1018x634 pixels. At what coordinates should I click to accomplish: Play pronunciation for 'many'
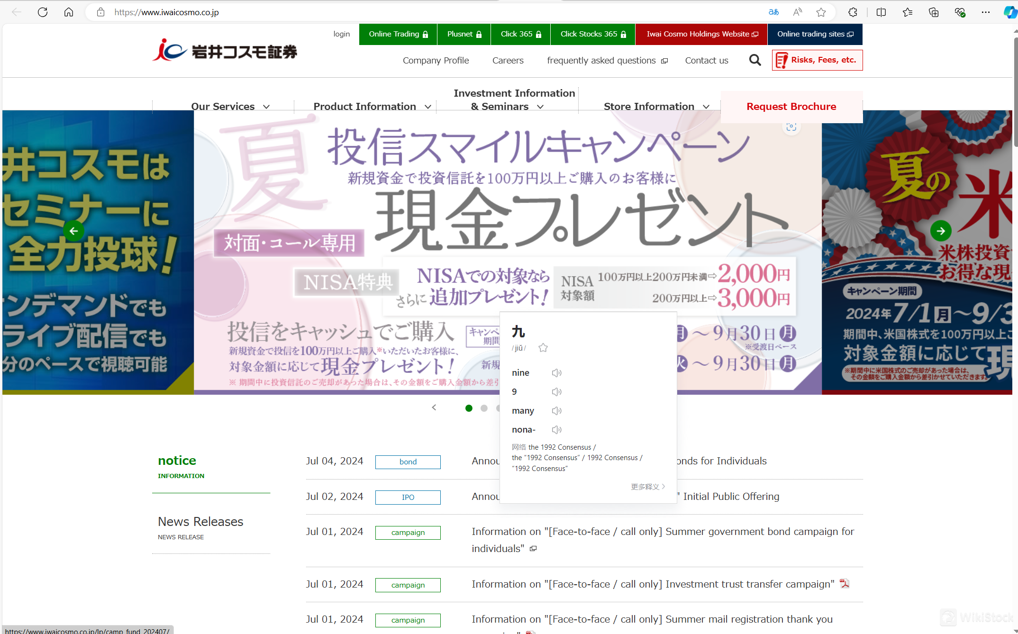tap(557, 411)
